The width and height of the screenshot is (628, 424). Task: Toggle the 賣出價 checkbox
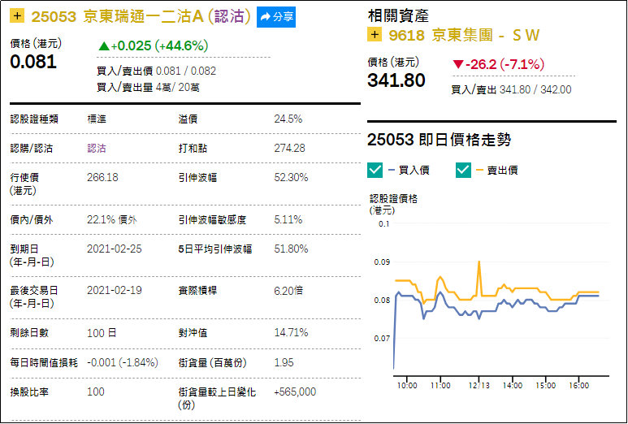point(463,170)
